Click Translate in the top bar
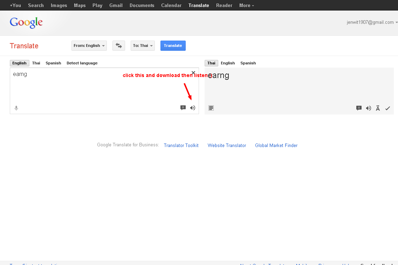 pos(199,5)
